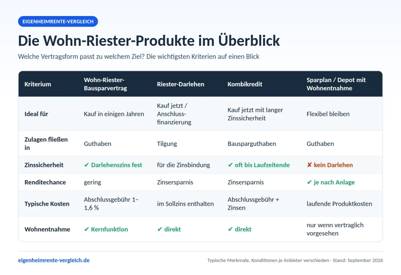Click the green check before je nach Anlage
This screenshot has width=401, height=275.
(x=309, y=182)
